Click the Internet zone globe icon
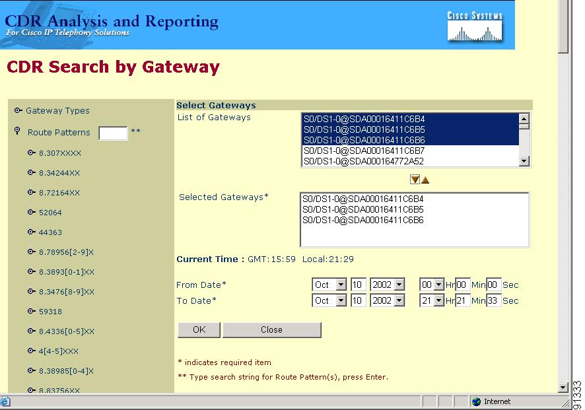 [x=476, y=401]
